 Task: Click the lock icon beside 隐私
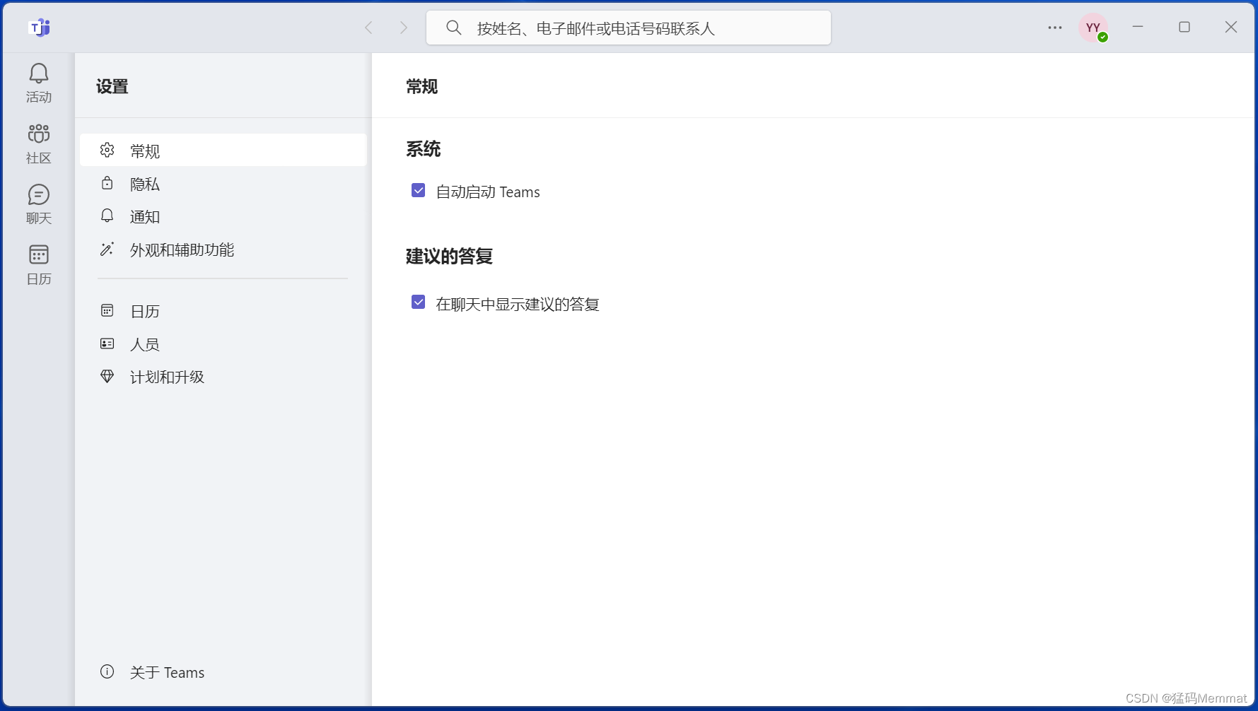(x=107, y=183)
